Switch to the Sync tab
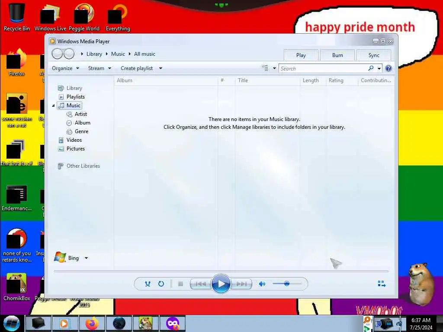This screenshot has height=332, width=443. pyautogui.click(x=374, y=55)
